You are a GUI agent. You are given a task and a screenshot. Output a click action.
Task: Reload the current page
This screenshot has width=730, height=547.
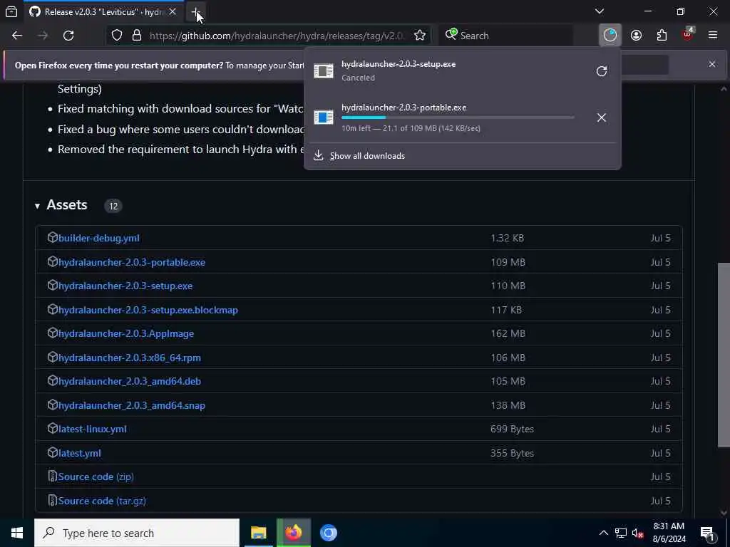68,36
